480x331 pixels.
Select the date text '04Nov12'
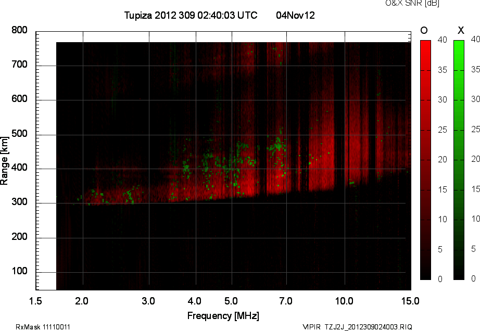[295, 15]
